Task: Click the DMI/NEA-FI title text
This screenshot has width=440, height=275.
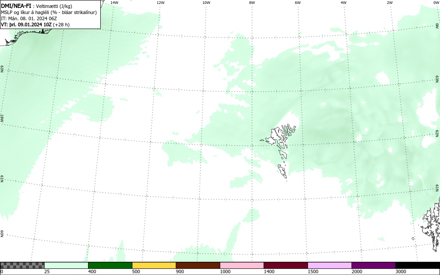Action: [16, 6]
